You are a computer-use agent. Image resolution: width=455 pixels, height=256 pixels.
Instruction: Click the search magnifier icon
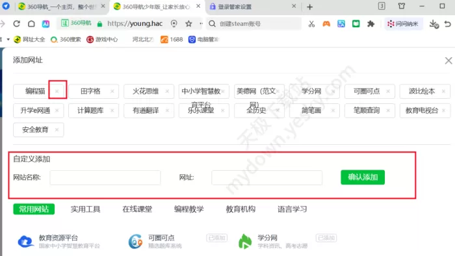pos(212,24)
